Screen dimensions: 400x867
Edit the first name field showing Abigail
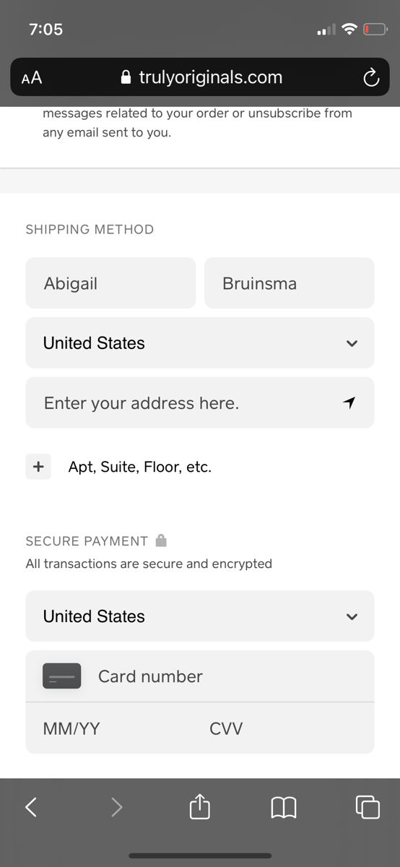(x=110, y=283)
